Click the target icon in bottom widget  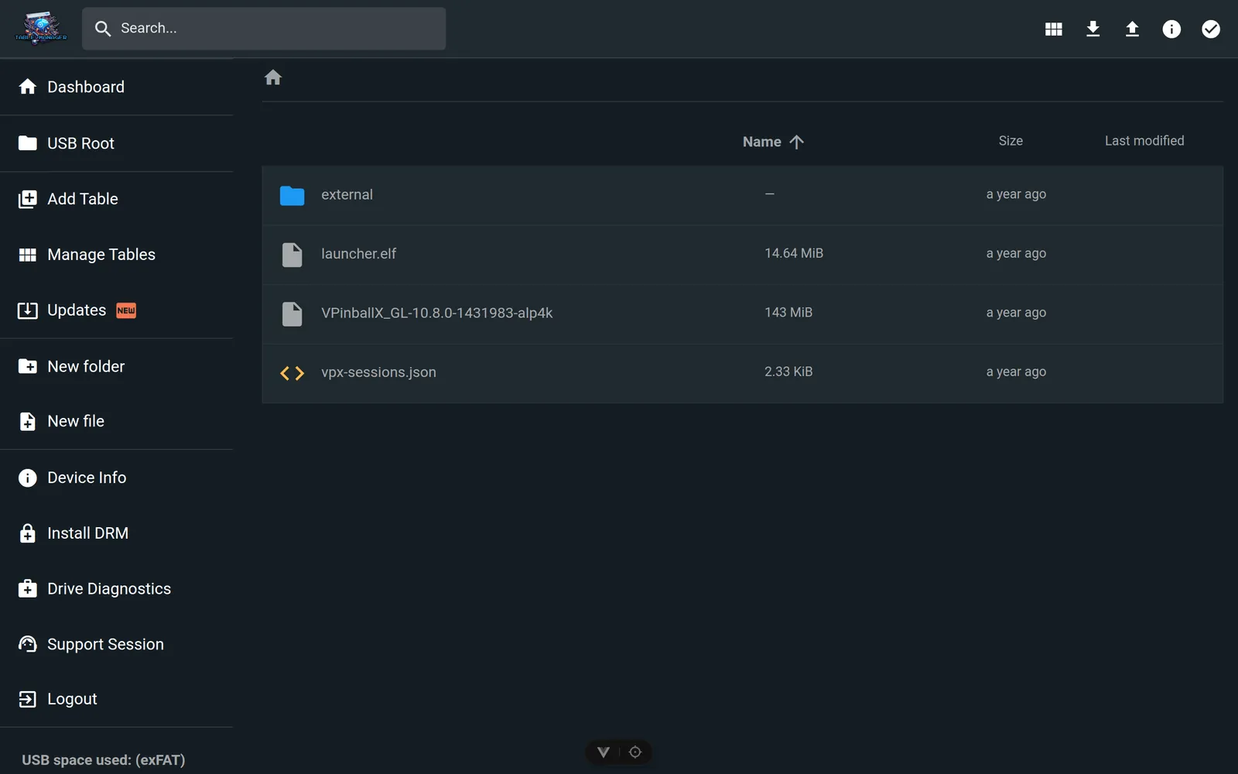coord(635,752)
